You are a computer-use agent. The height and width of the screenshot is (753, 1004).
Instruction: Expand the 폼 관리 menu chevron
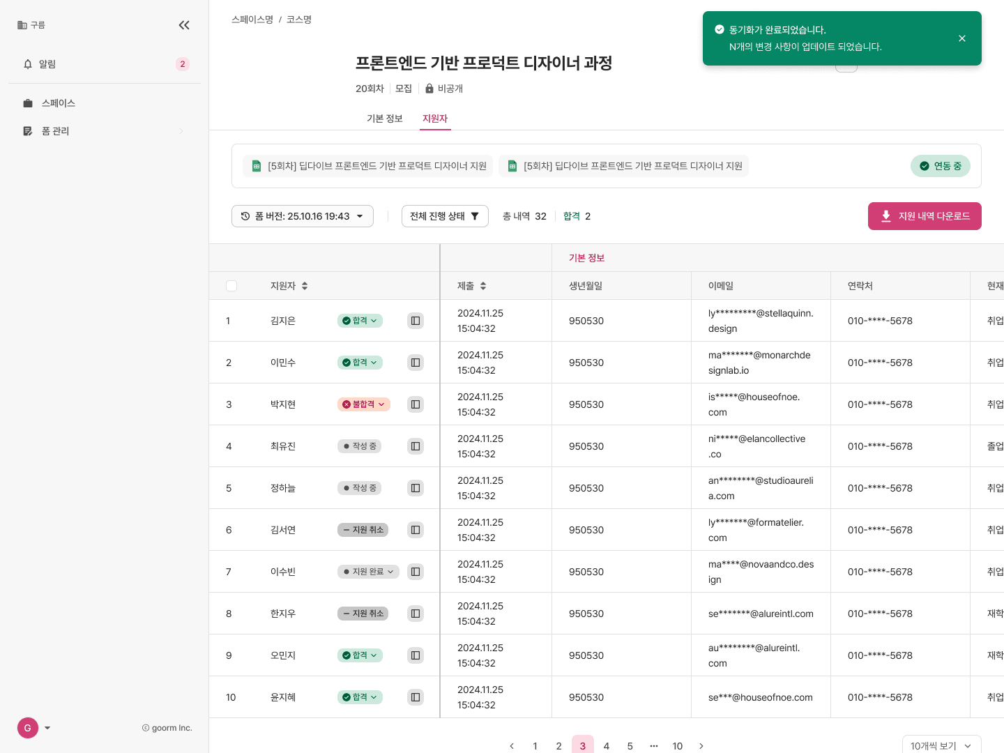tap(181, 131)
